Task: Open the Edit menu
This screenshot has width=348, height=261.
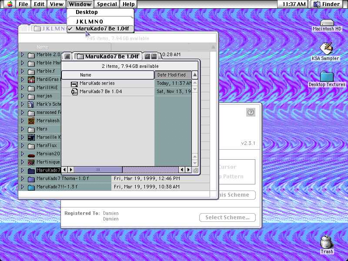Action: point(39,4)
